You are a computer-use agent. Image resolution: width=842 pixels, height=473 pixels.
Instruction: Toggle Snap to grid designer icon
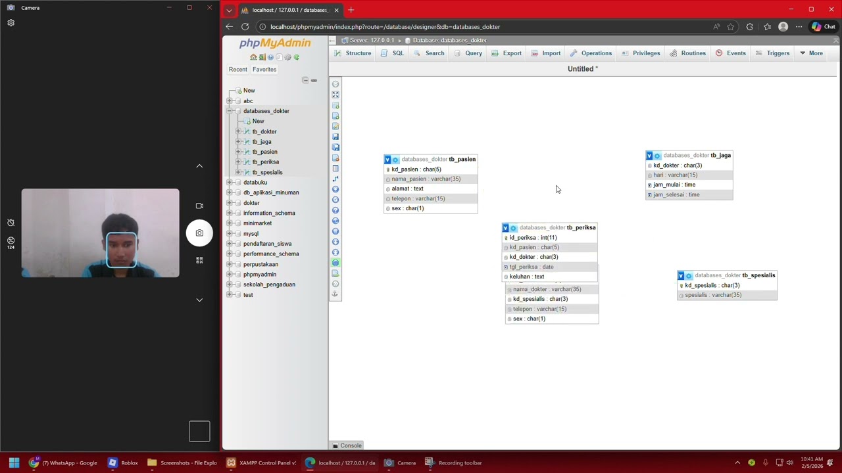point(335,231)
